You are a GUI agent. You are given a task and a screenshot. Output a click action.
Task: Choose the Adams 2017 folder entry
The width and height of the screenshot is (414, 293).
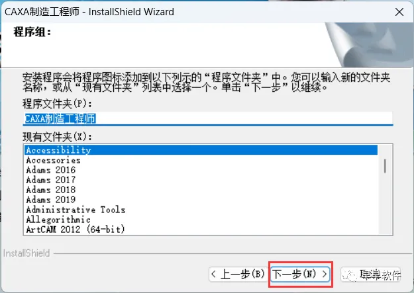[x=201, y=180]
